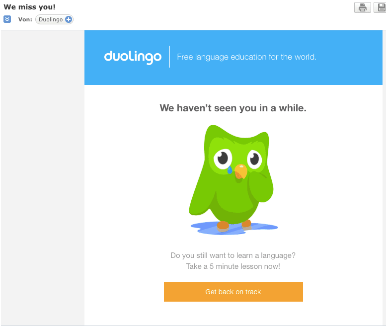
Task: Select the Duolingo sender name chip
Action: pos(54,19)
